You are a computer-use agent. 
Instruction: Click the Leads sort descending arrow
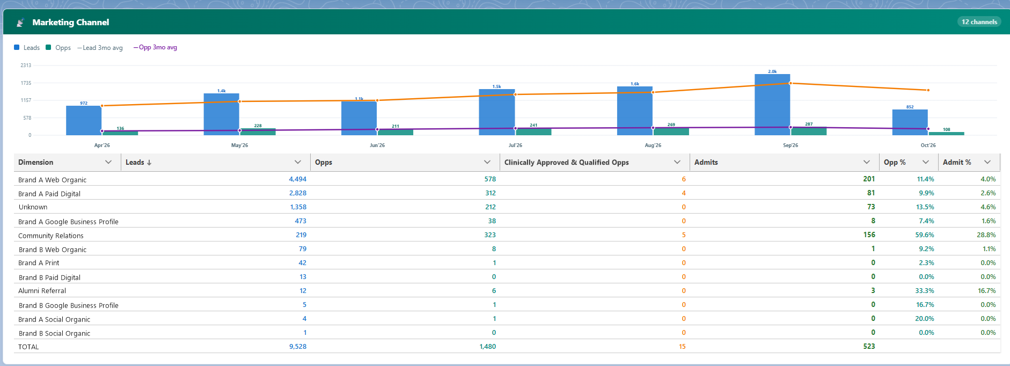[x=149, y=163]
